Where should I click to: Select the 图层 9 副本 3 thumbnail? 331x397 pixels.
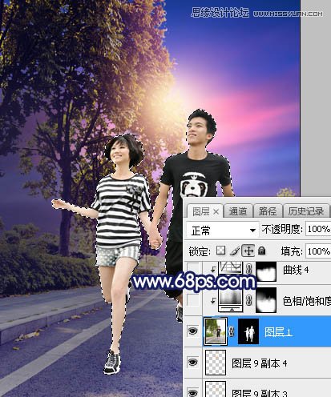point(216,390)
